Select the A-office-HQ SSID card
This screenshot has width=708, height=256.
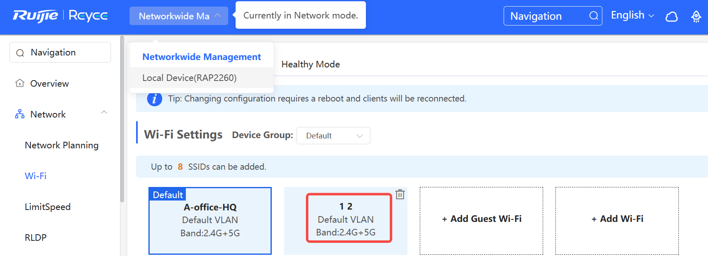coord(210,221)
